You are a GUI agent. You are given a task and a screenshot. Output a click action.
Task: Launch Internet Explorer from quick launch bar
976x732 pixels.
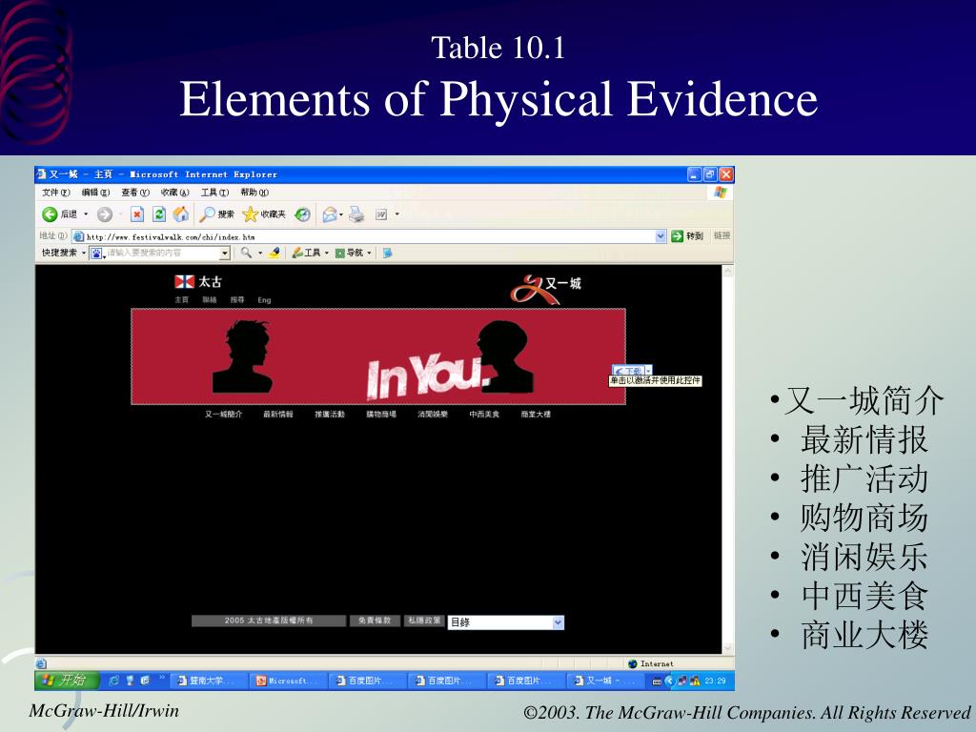point(114,681)
